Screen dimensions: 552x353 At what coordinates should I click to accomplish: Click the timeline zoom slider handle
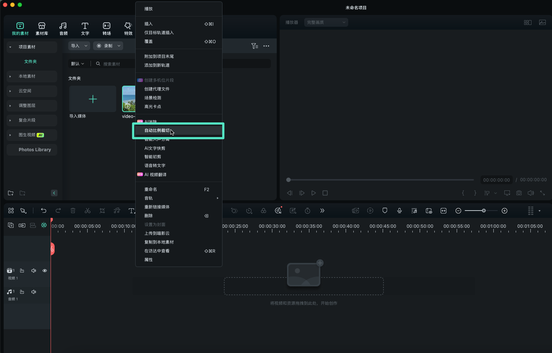(x=484, y=211)
